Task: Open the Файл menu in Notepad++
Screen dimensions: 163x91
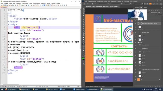Action: pos(2,3)
